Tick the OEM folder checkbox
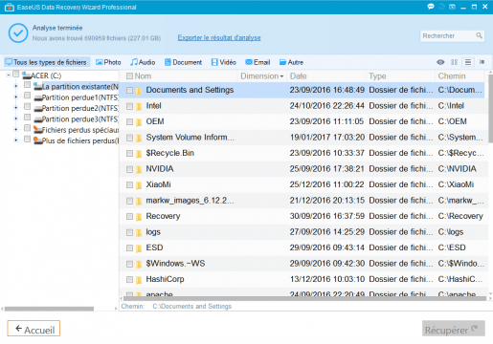The image size is (493, 344). (129, 122)
